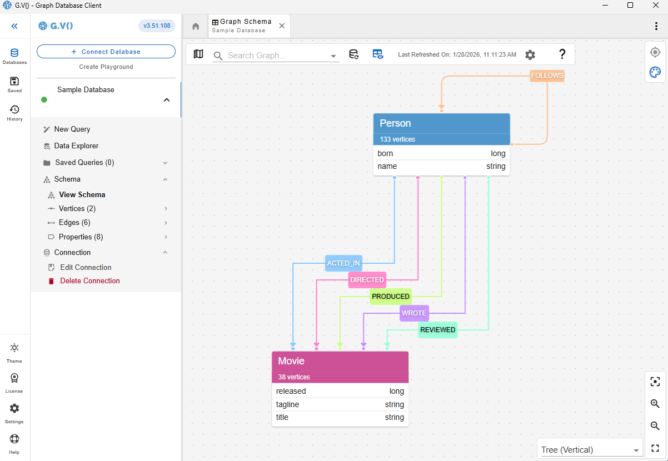The width and height of the screenshot is (668, 461).
Task: Open the graph canvas settings gear
Action: click(530, 54)
